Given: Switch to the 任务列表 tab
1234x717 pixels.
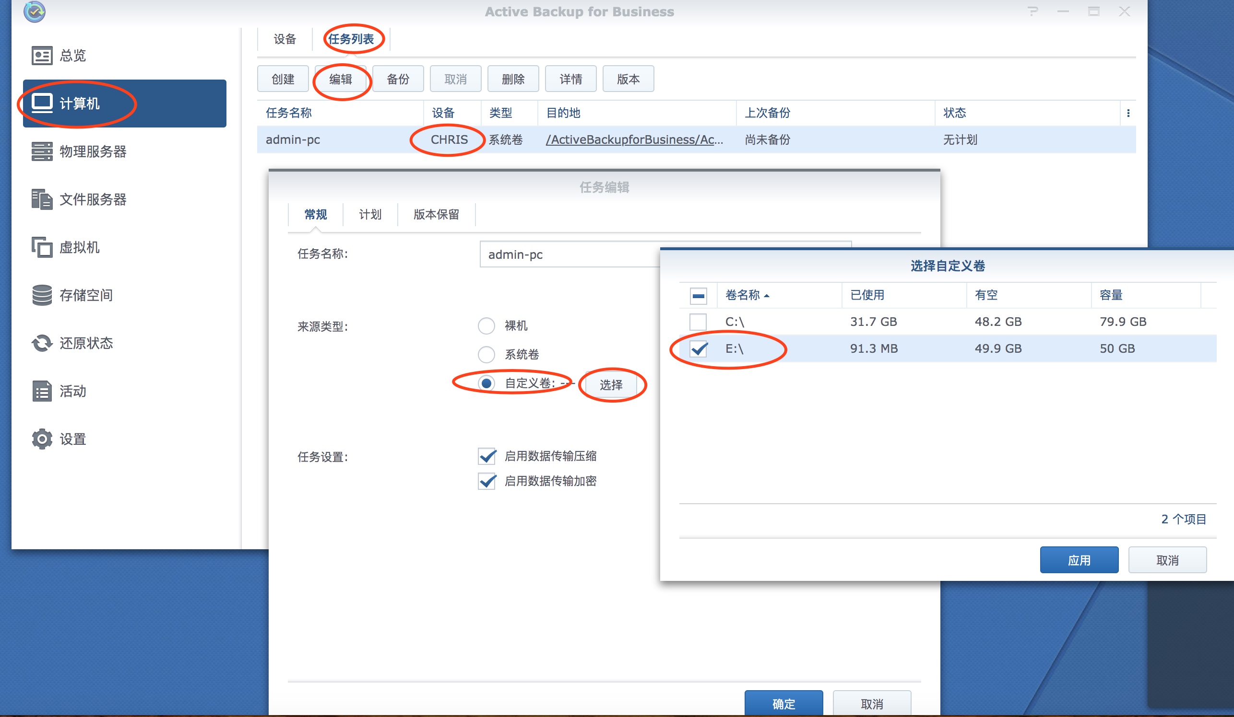Looking at the screenshot, I should pyautogui.click(x=351, y=39).
